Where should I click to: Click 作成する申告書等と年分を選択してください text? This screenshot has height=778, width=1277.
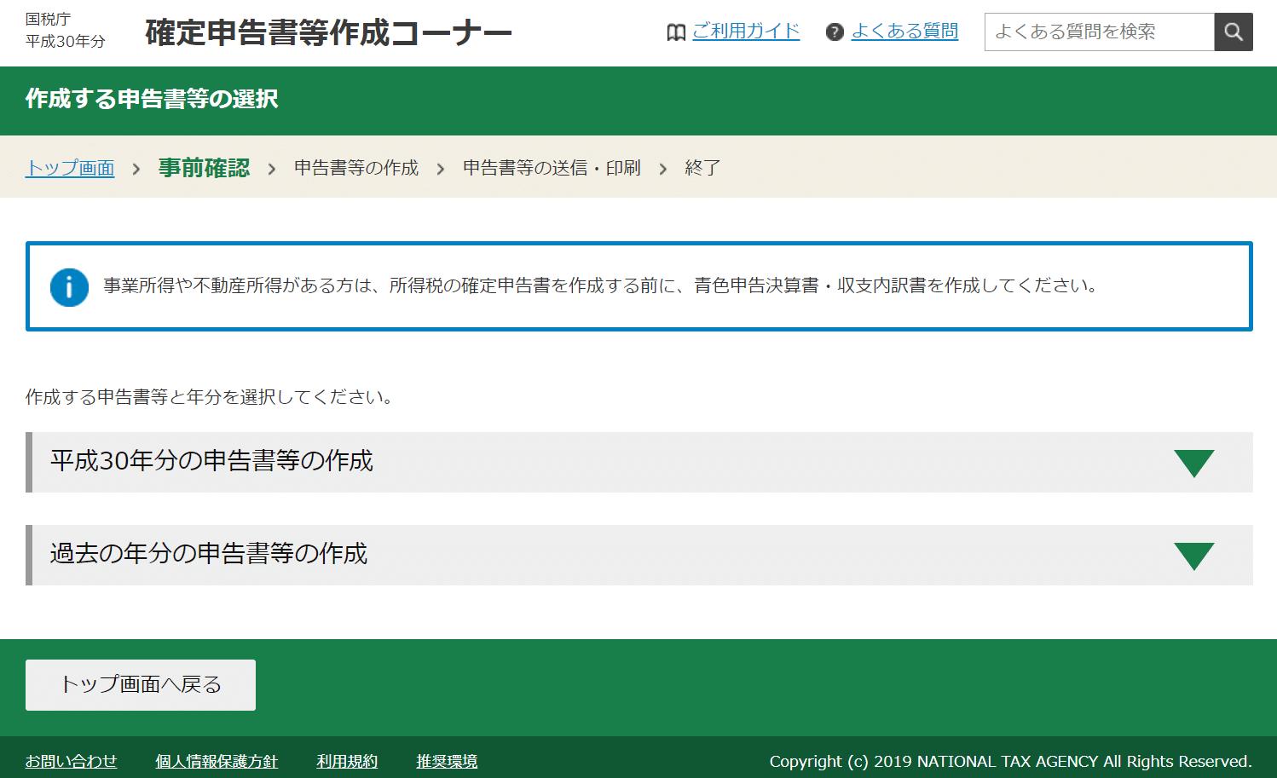coord(209,397)
